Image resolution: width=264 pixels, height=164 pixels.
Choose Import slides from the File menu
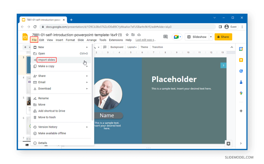[46, 60]
